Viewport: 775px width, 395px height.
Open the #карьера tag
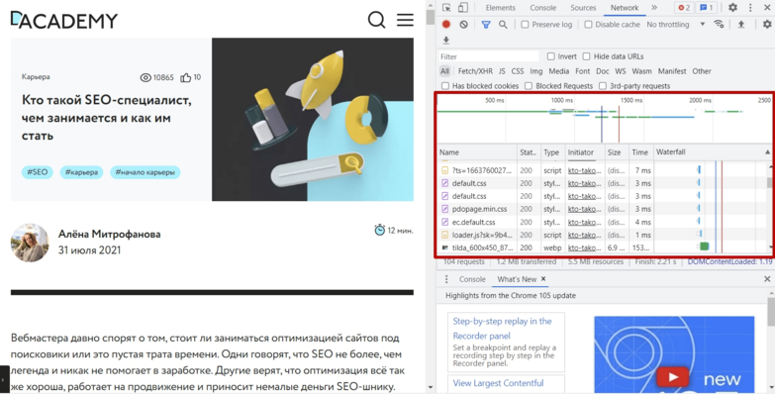(81, 172)
